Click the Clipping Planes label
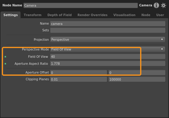 37,79
